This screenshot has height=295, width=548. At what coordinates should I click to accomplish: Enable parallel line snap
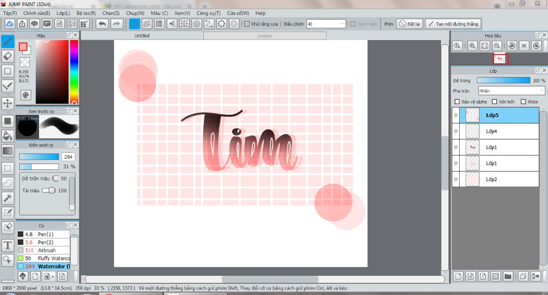pyautogui.click(x=147, y=24)
